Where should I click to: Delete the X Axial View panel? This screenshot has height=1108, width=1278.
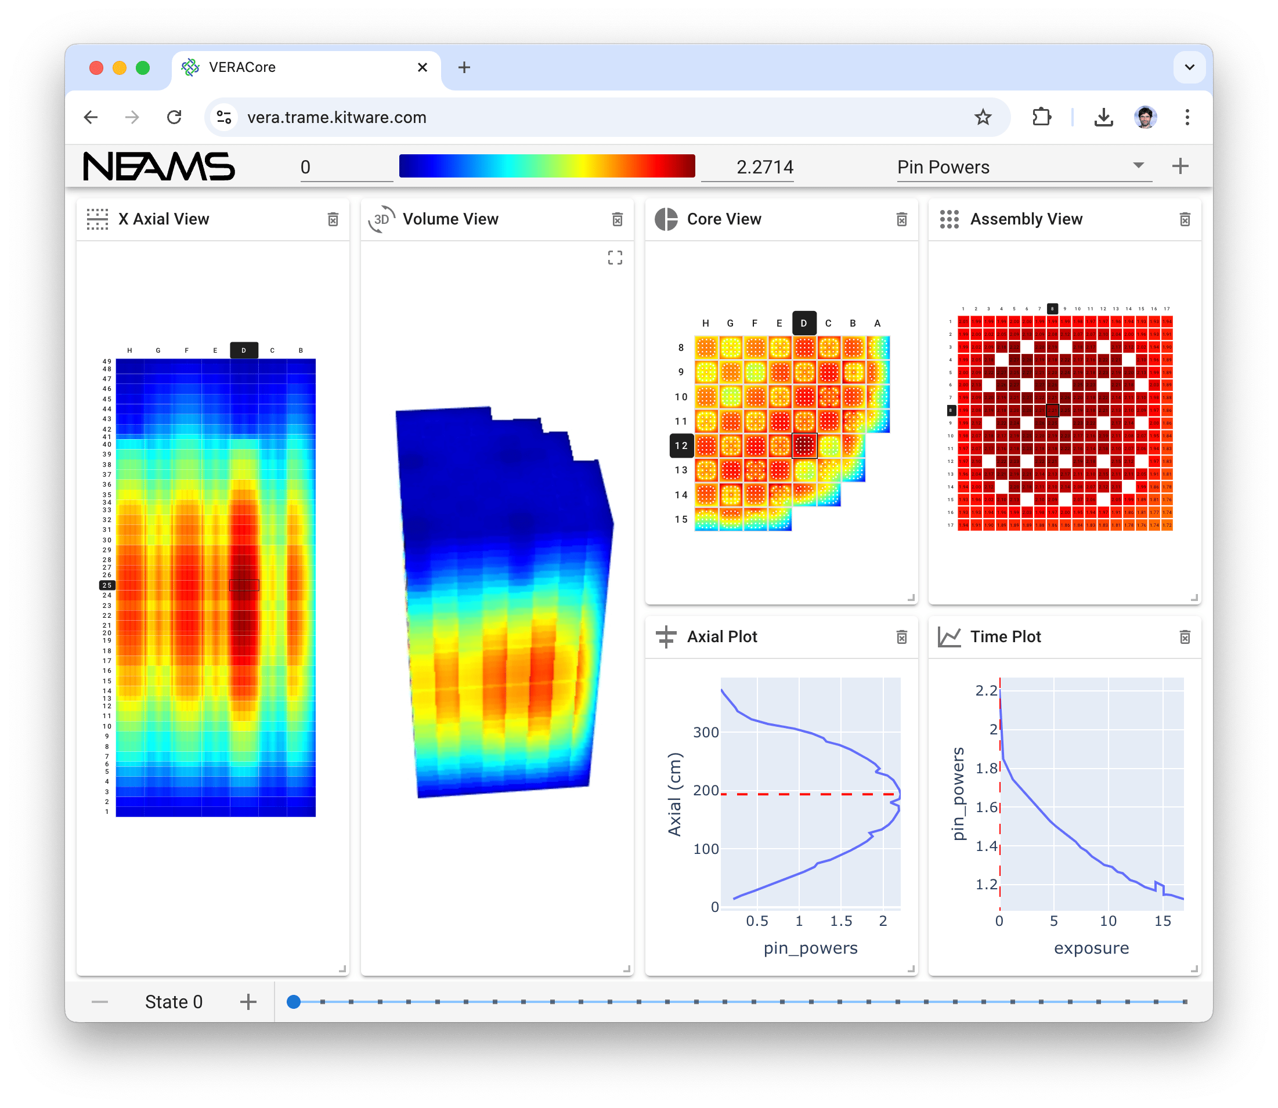333,219
